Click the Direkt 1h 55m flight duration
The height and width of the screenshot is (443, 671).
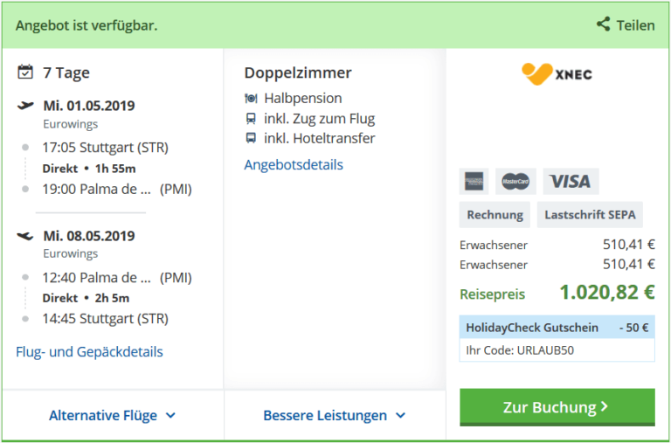(89, 169)
